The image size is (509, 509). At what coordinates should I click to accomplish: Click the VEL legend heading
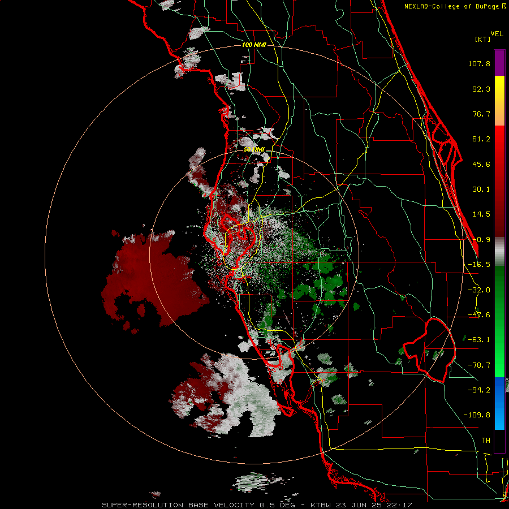pyautogui.click(x=497, y=34)
